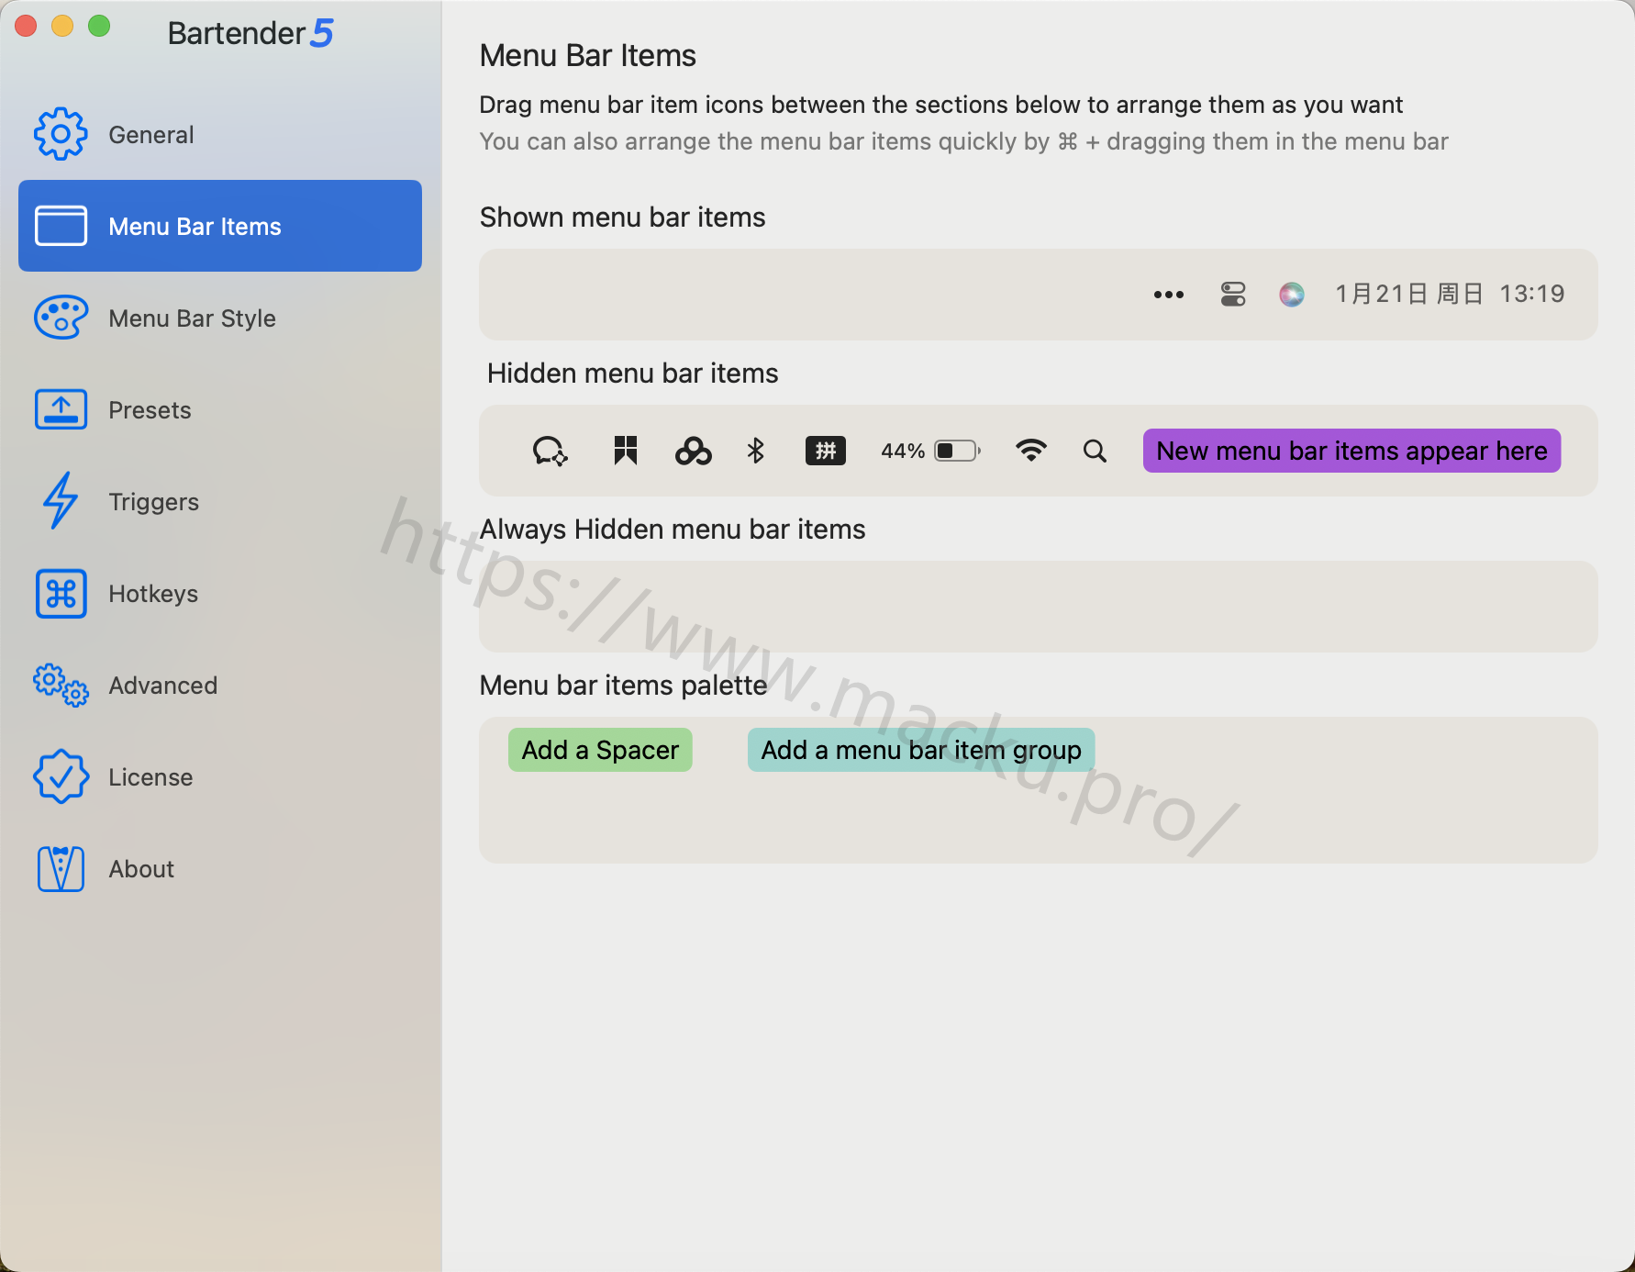Click the Triggers lightning bolt icon
The height and width of the screenshot is (1272, 1635).
pos(61,501)
